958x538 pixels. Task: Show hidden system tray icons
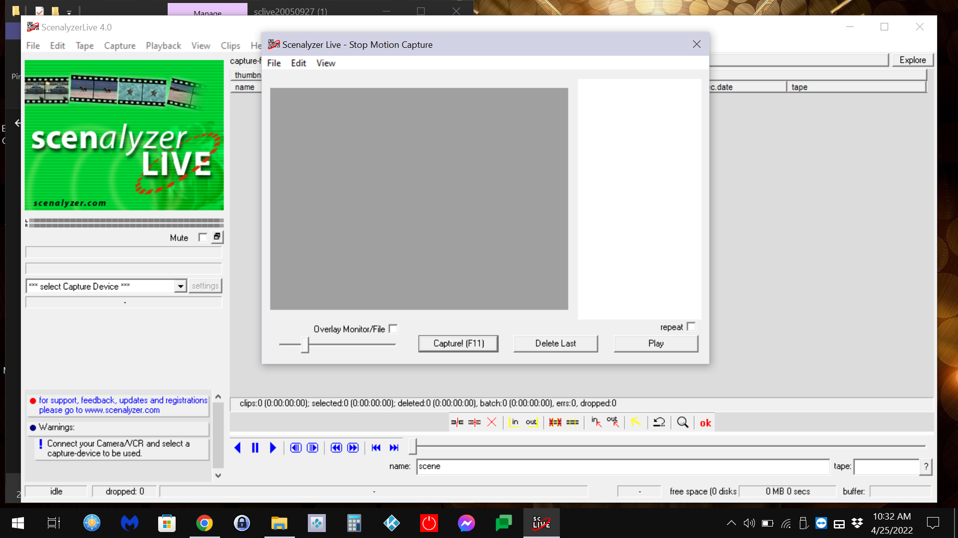coord(731,523)
